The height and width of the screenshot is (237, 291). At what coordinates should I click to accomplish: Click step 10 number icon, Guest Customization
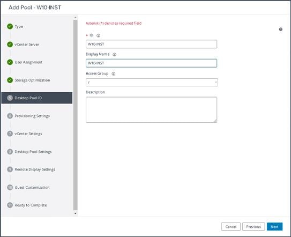click(x=10, y=188)
